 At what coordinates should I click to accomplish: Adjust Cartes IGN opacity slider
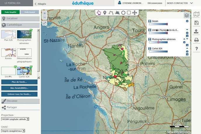tap(158, 51)
